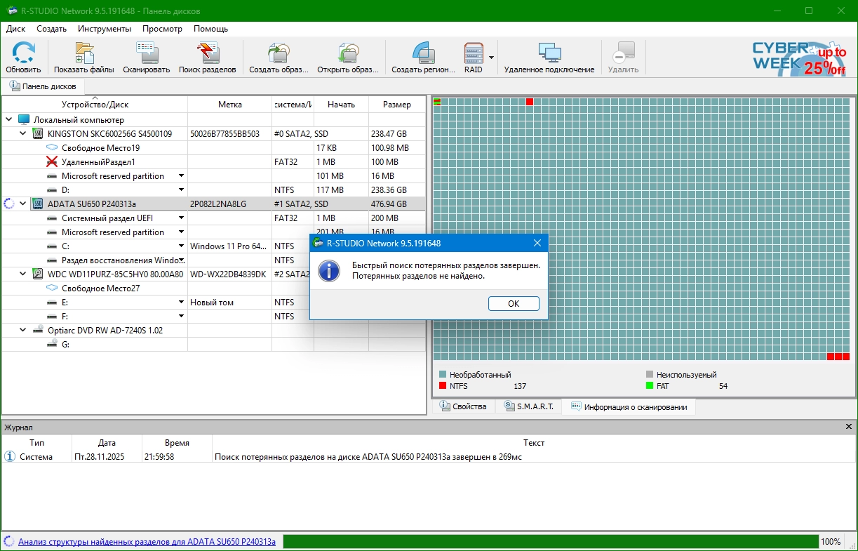Image resolution: width=858 pixels, height=551 pixels.
Task: Open the Создать menu
Action: click(x=51, y=29)
